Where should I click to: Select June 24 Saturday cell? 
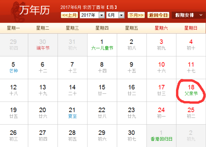point(161,113)
